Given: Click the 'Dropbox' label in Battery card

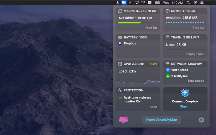Looking at the screenshot, I should (x=130, y=43).
